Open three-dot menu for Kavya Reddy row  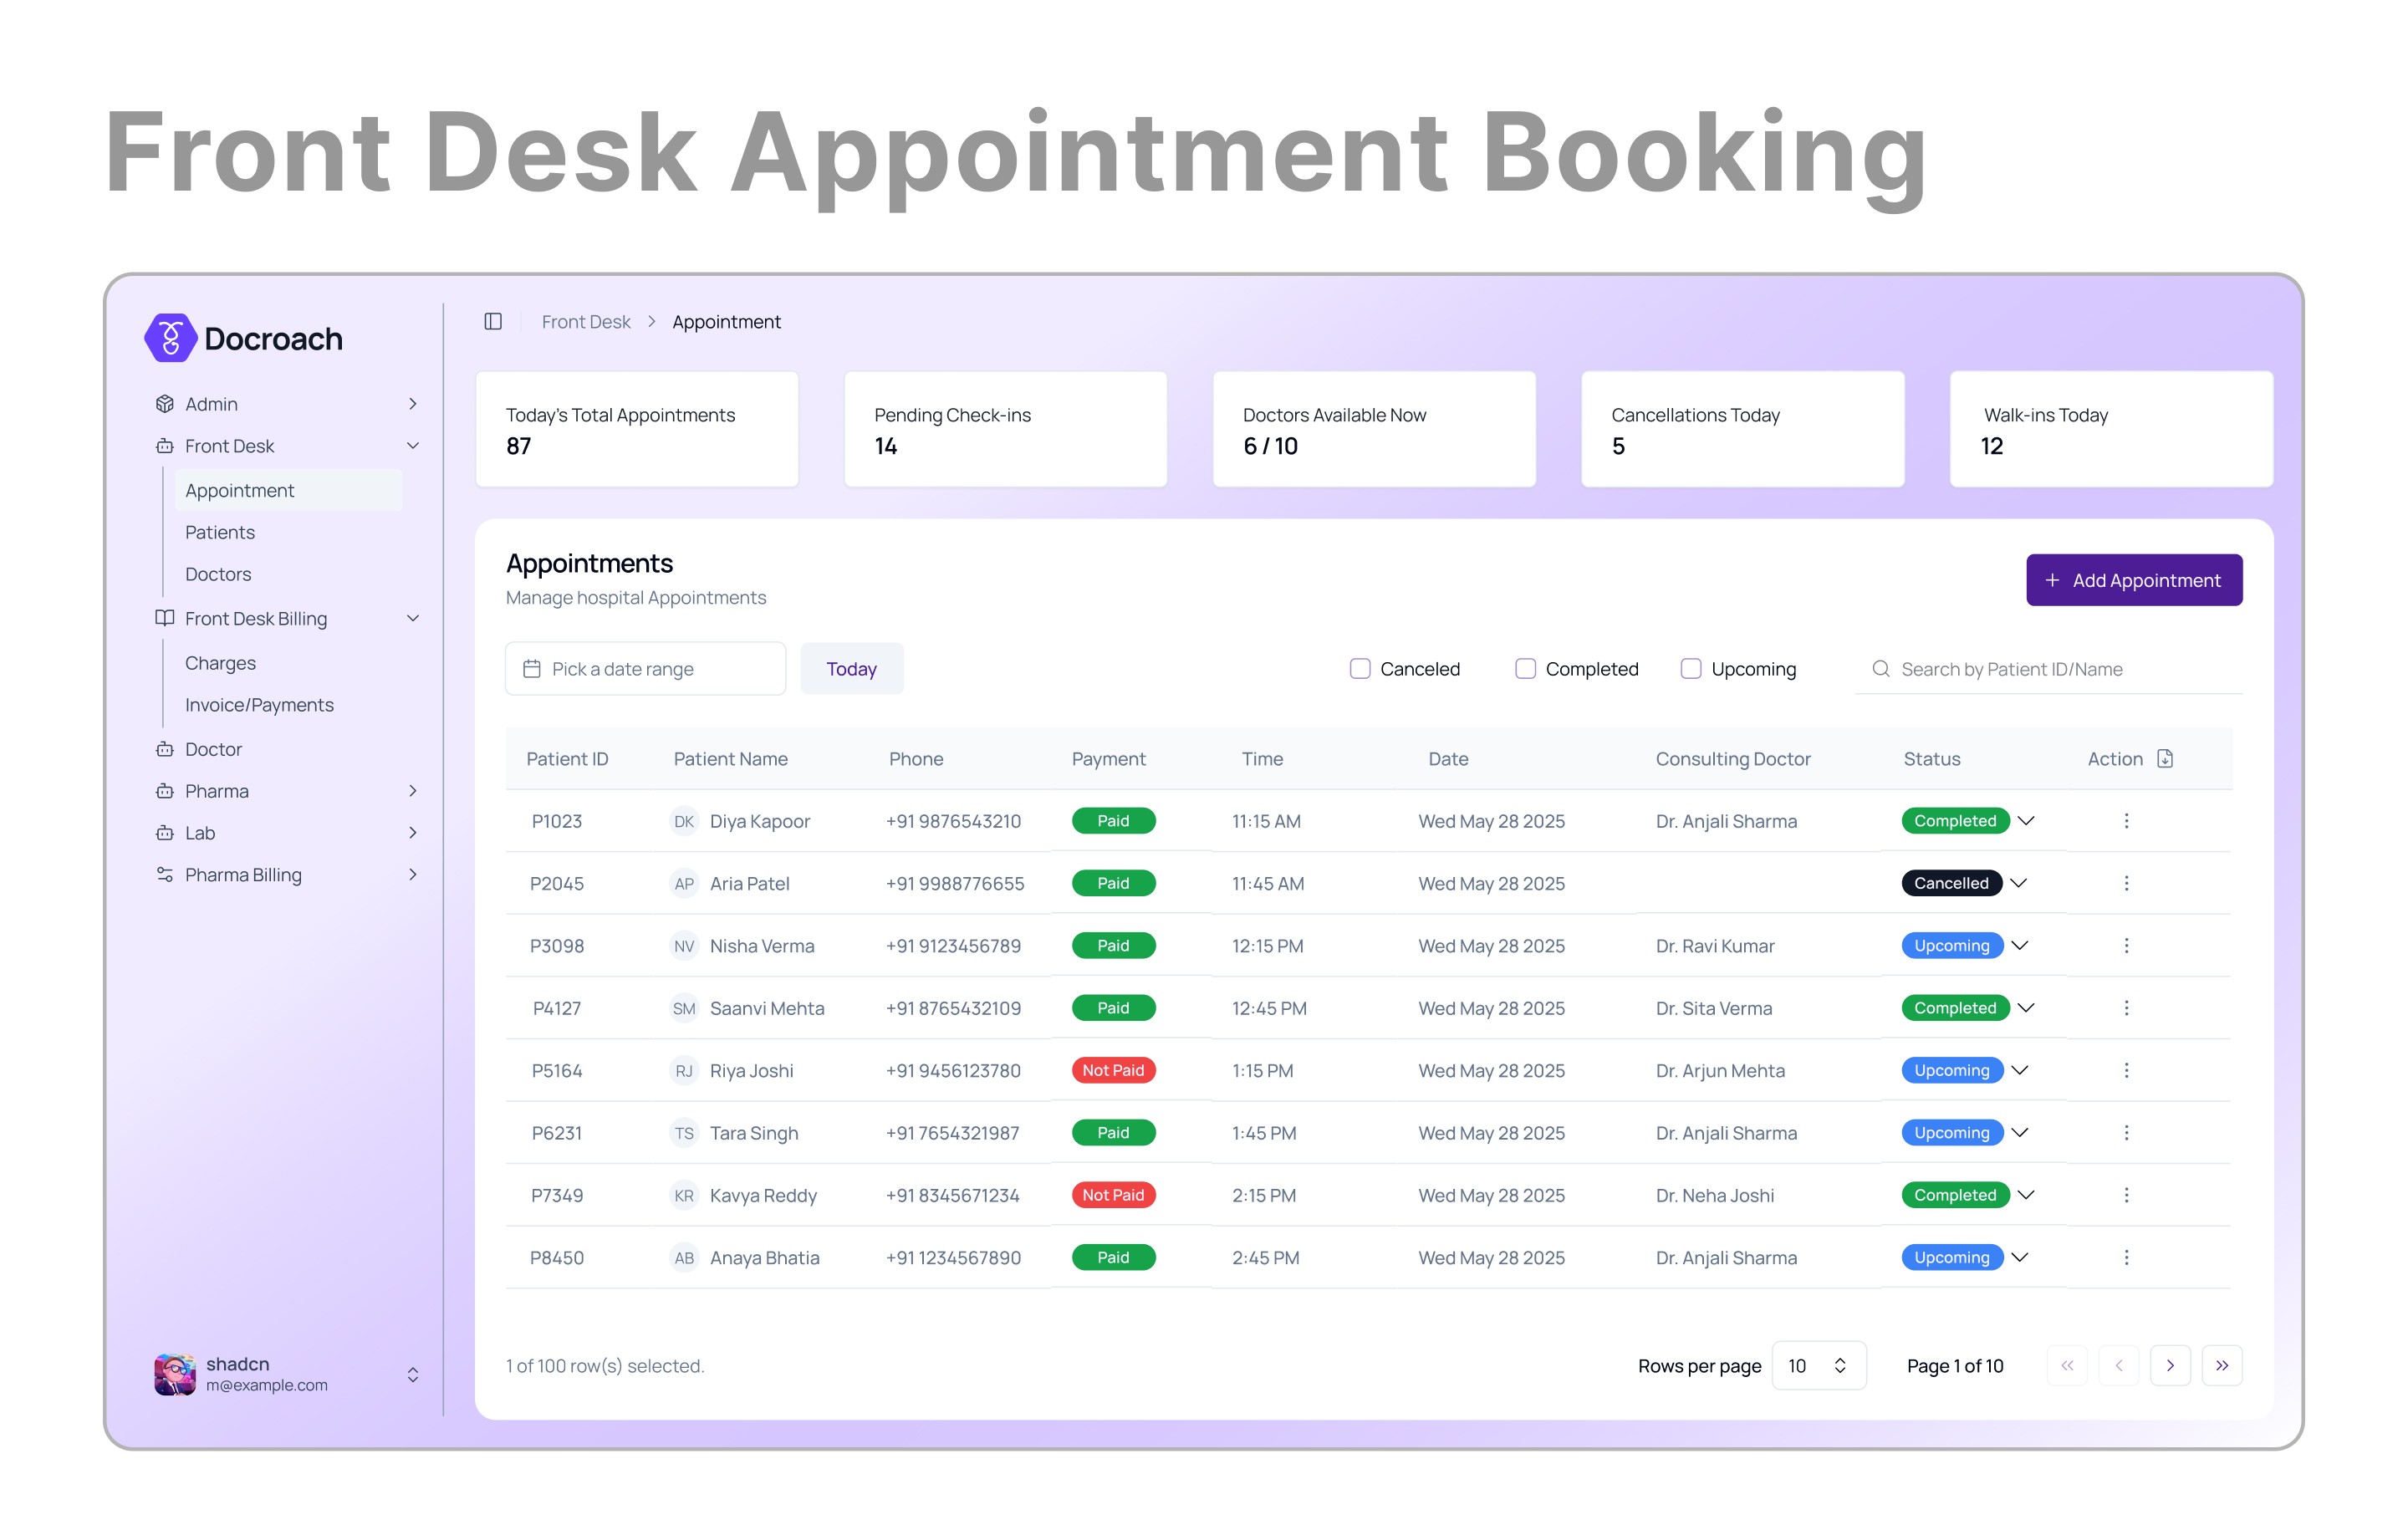pyautogui.click(x=2126, y=1195)
